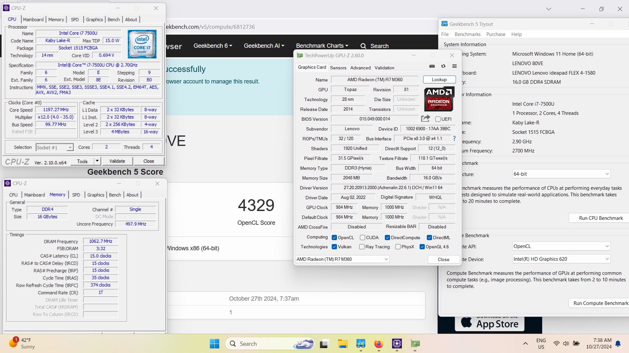Screen dimensions: 629x353
Task: Take a screenshot with GPU-Z camera icon
Action: click(432, 66)
